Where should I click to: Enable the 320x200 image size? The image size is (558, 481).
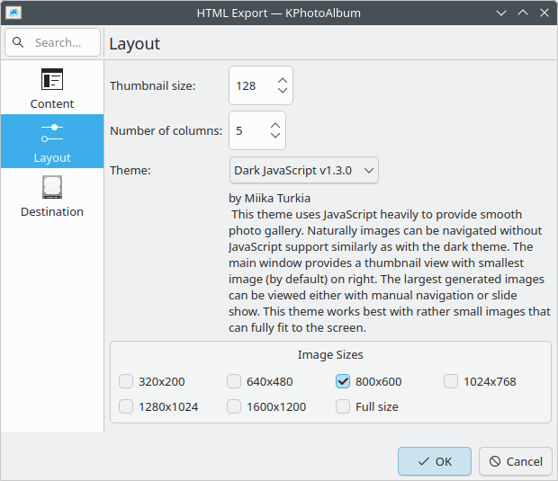pyautogui.click(x=126, y=381)
